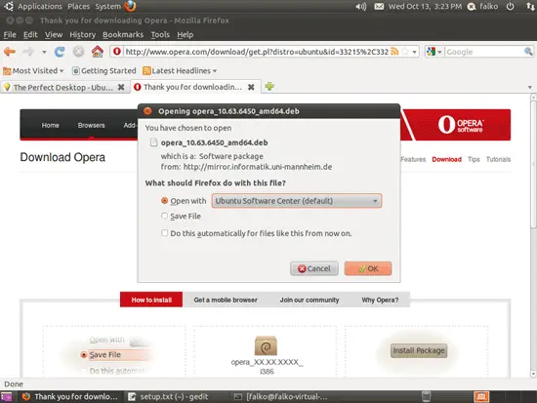Open the Help menu
The image size is (537, 403).
coord(185,34)
